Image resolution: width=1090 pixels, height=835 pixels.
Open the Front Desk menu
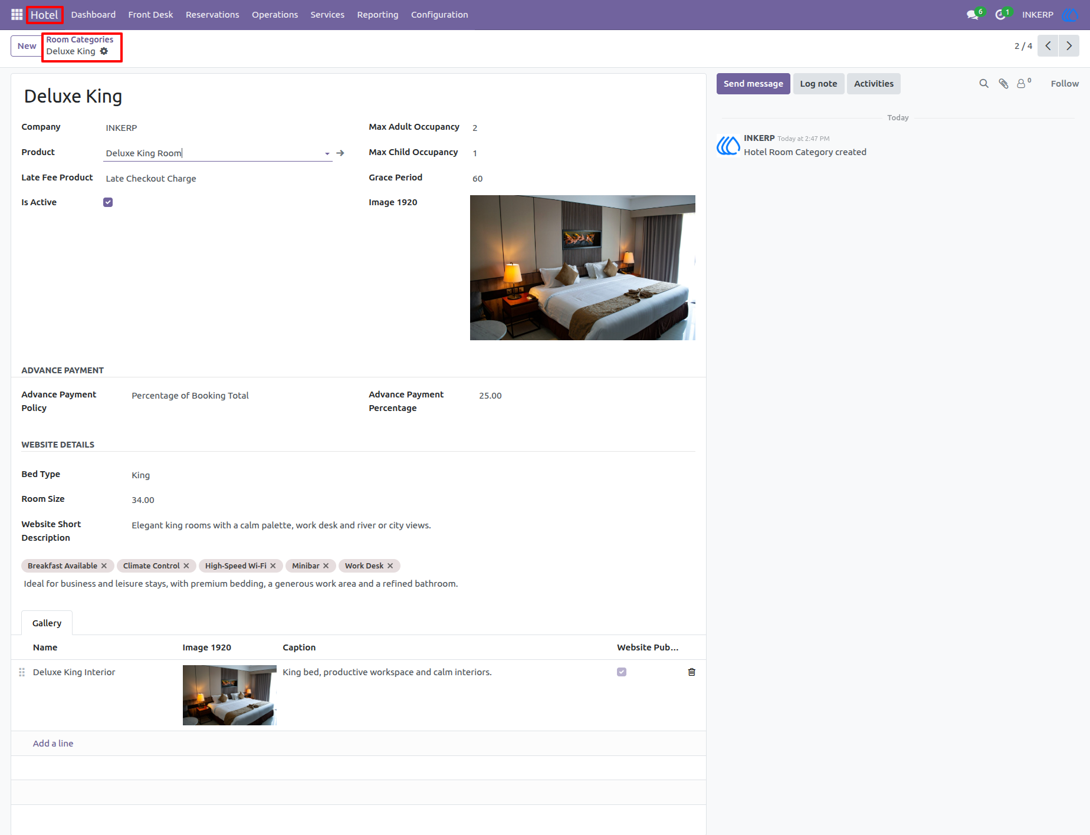(x=150, y=15)
